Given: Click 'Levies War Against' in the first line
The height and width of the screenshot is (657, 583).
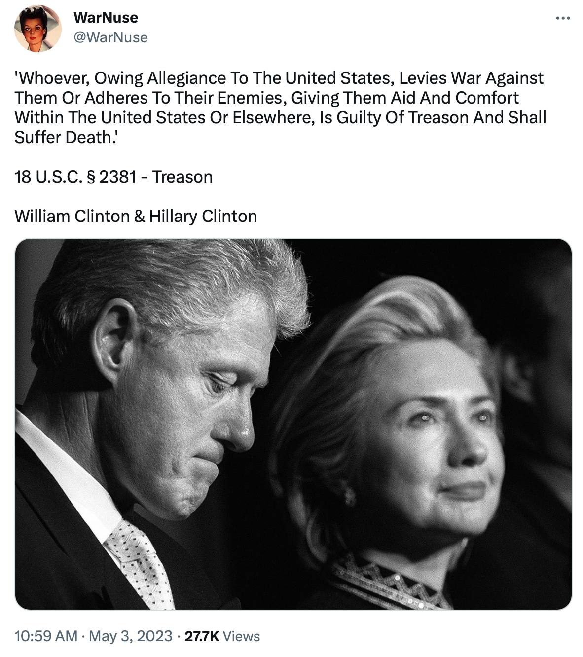Looking at the screenshot, I should 471,78.
